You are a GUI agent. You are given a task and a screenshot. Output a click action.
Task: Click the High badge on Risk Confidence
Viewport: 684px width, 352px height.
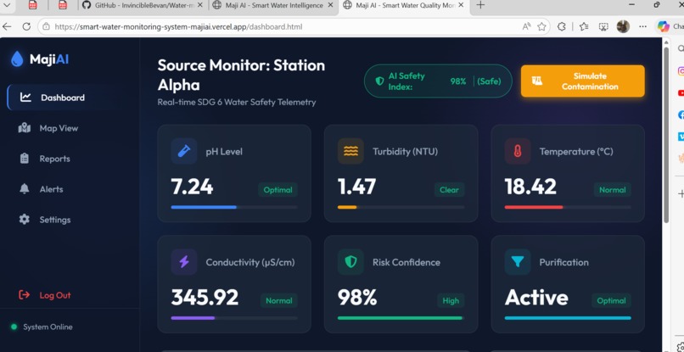pyautogui.click(x=451, y=300)
